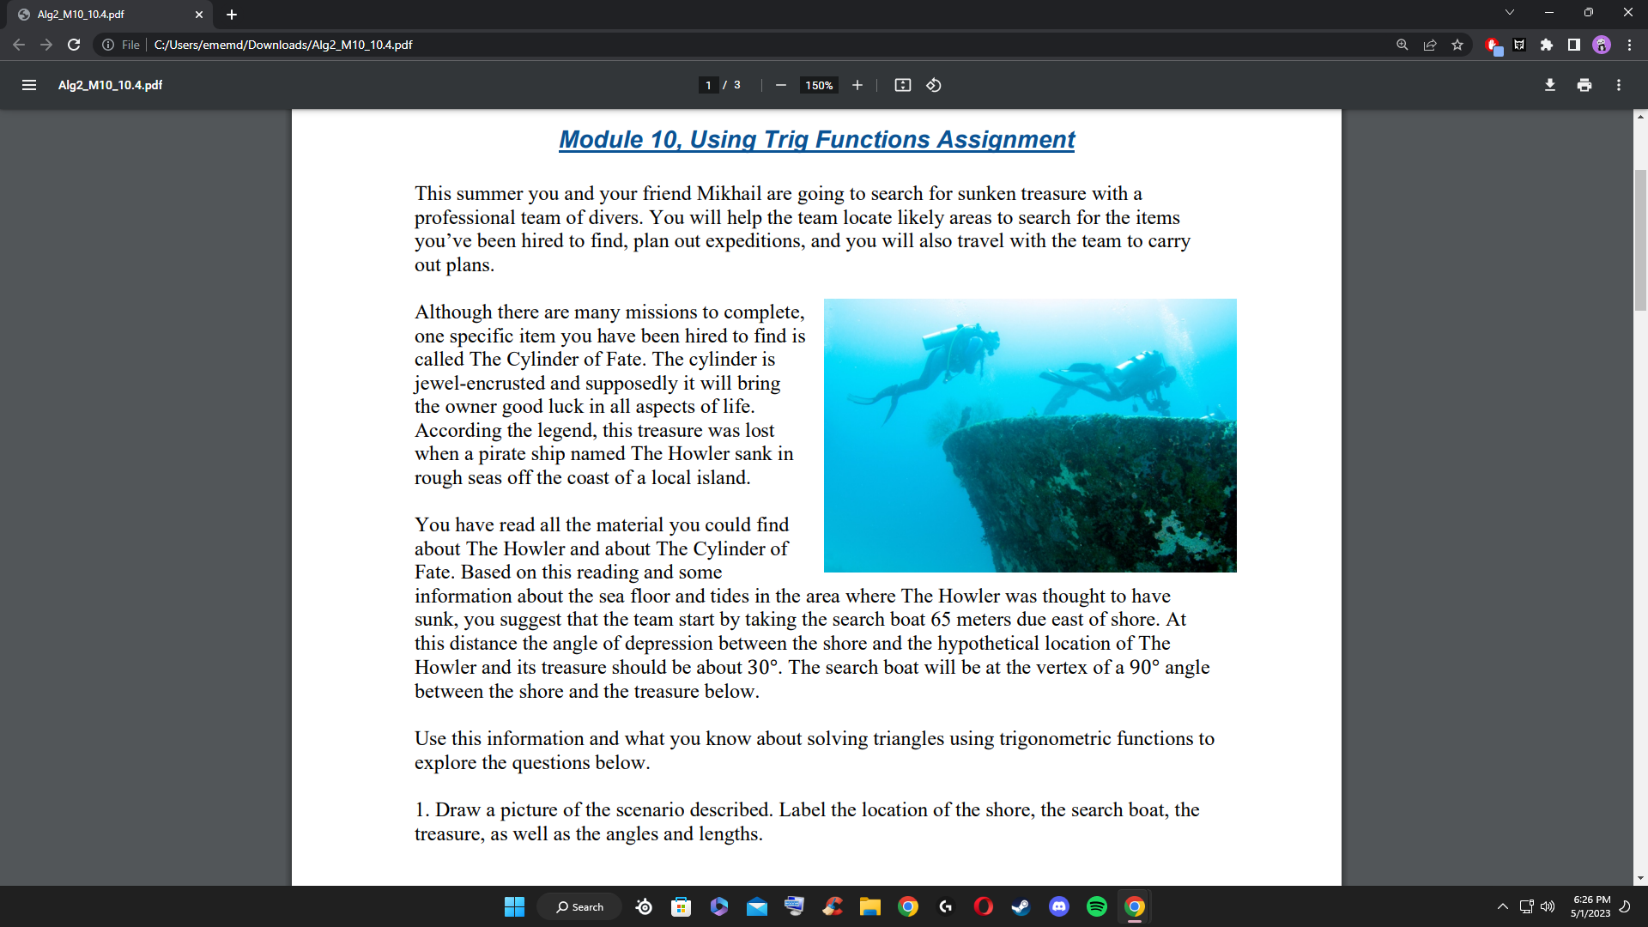Click the 150% zoom level field
Viewport: 1648px width, 927px height.
click(818, 85)
